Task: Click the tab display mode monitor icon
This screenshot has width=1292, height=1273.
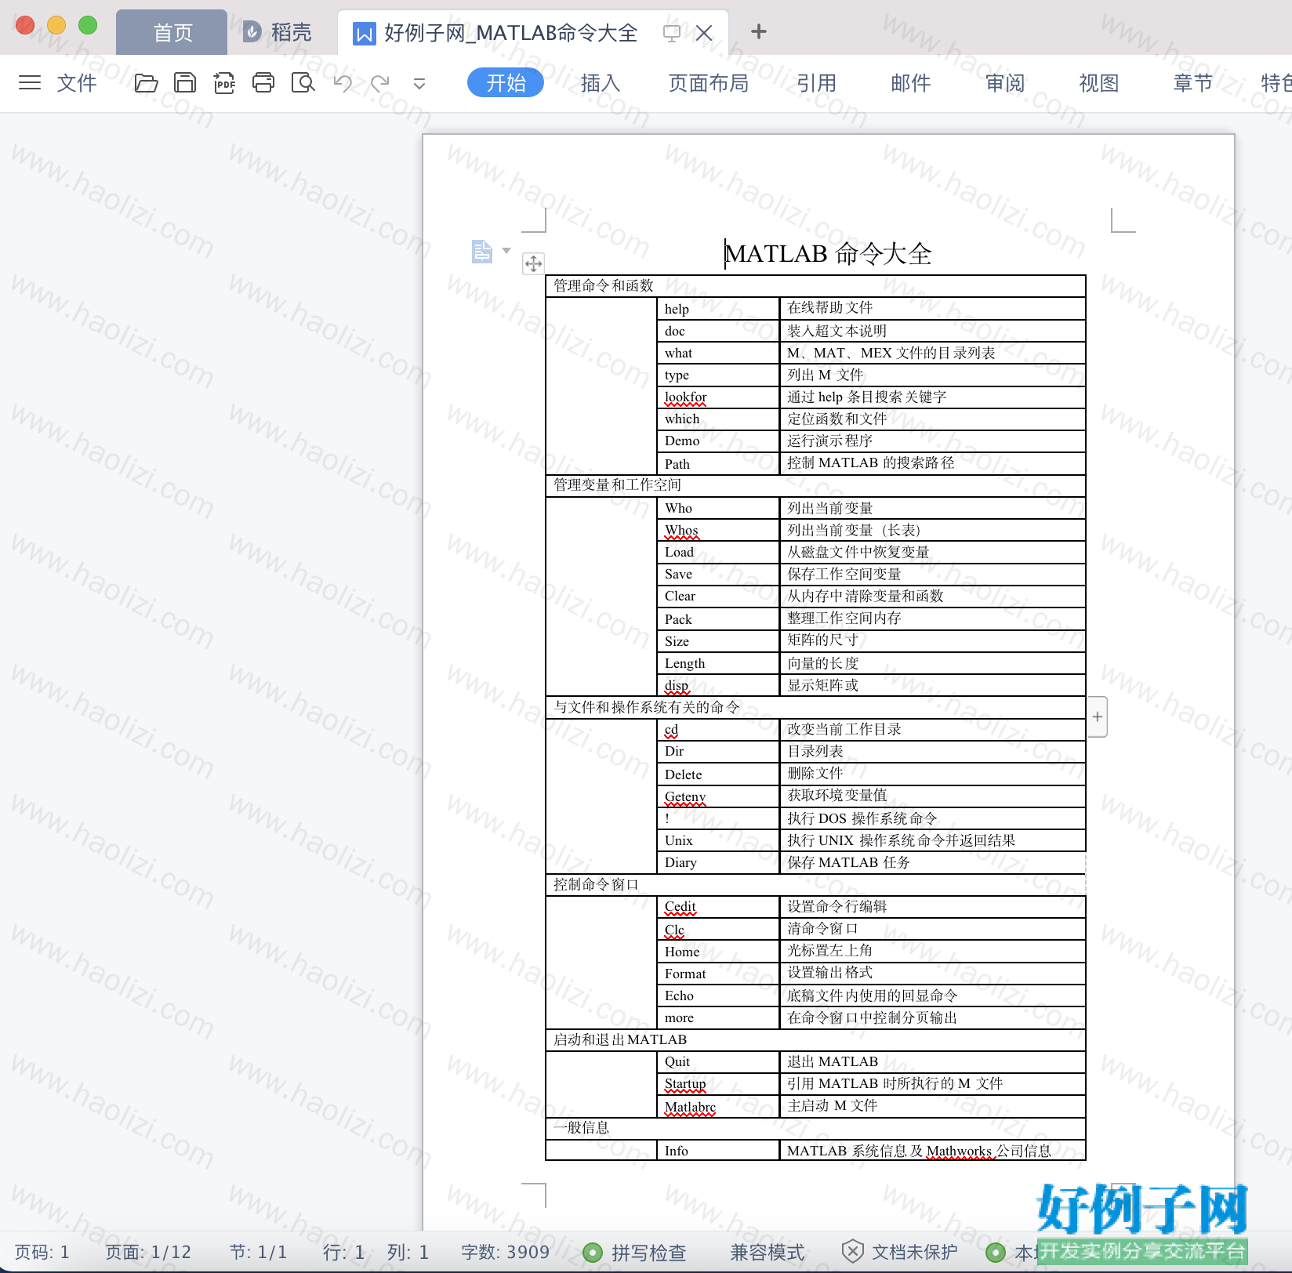Action: coord(671,33)
